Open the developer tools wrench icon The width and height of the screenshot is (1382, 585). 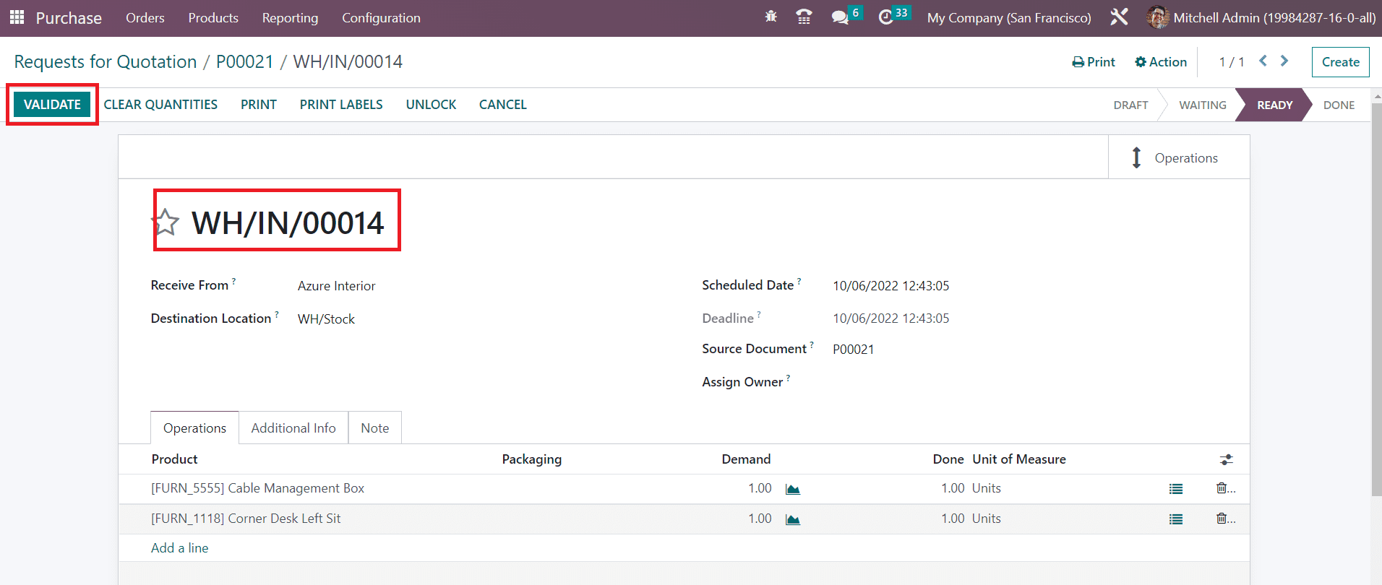(1119, 17)
